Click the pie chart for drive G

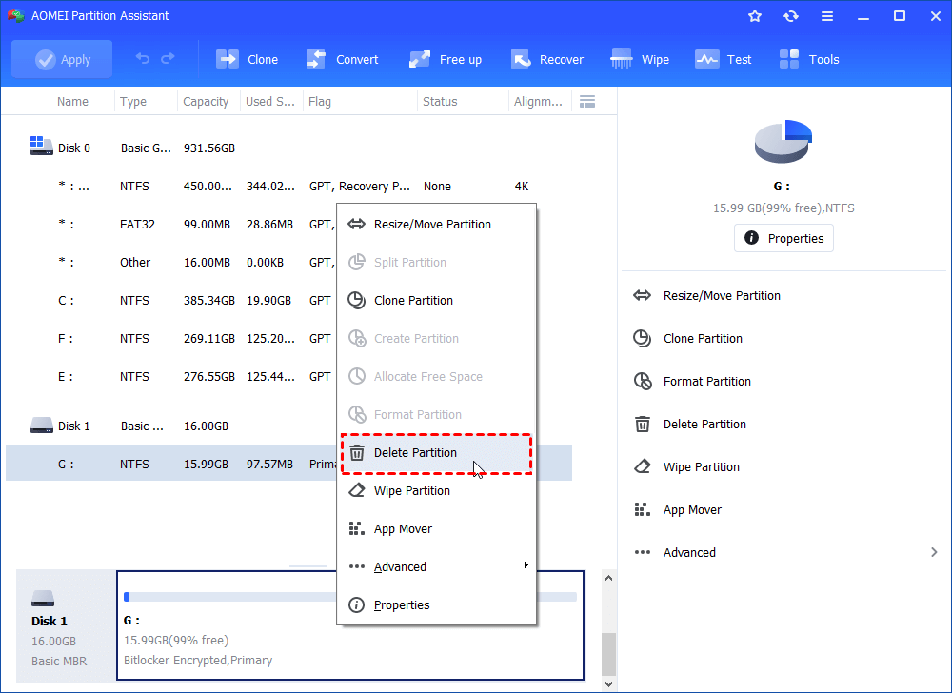click(x=783, y=141)
